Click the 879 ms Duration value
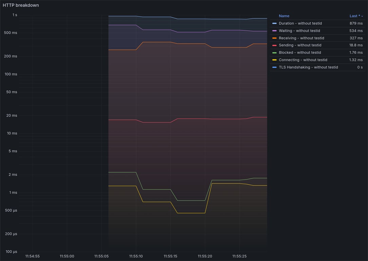Viewport: 368px width, 261px height. pyautogui.click(x=356, y=23)
